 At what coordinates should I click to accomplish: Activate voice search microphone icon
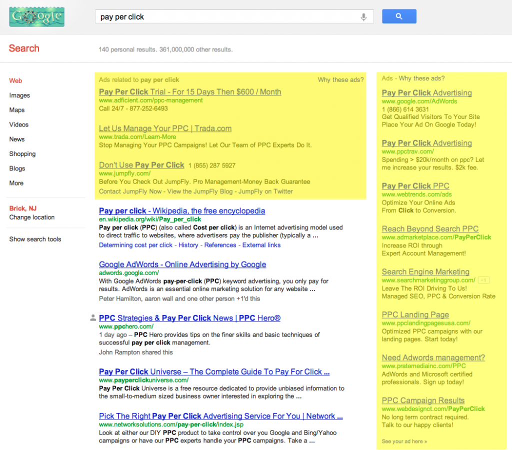coord(363,16)
